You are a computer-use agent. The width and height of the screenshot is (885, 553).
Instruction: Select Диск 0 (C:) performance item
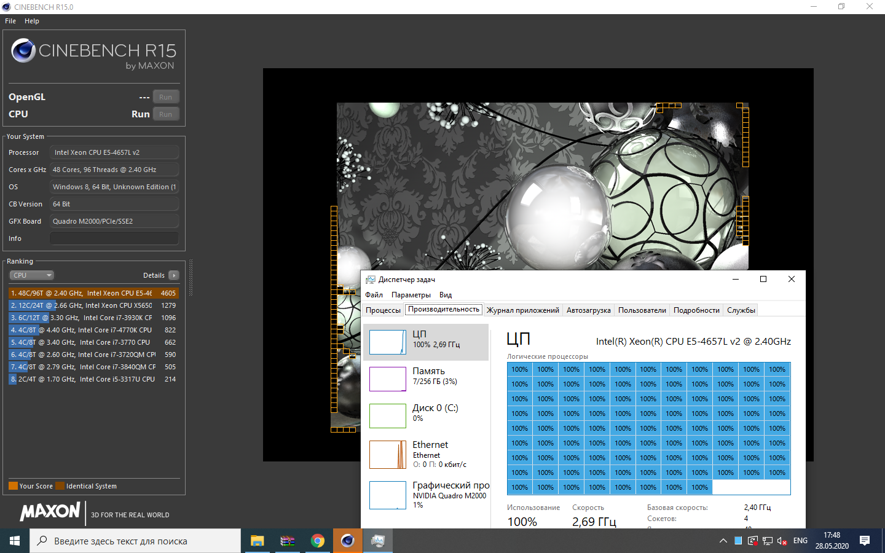(x=426, y=416)
